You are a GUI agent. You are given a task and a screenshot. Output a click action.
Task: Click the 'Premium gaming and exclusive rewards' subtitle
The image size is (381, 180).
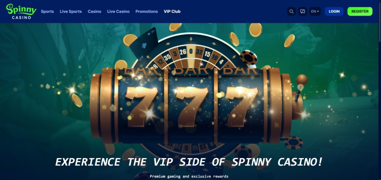[189, 176]
